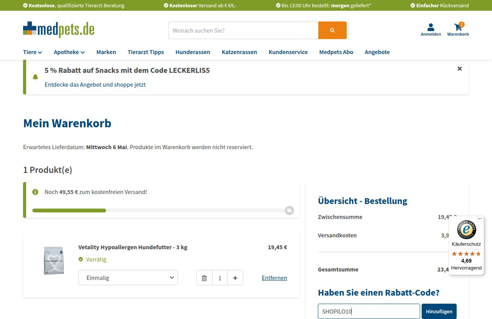Expand the Tiere menu dropdown
Viewport: 492px width, 319px height.
pos(33,52)
